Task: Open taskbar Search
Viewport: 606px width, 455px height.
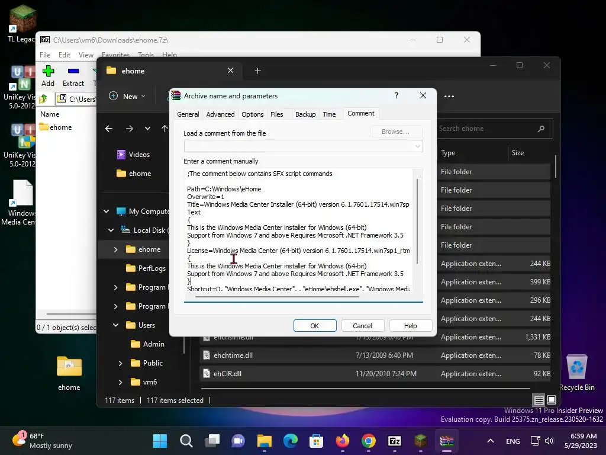Action: (186, 441)
